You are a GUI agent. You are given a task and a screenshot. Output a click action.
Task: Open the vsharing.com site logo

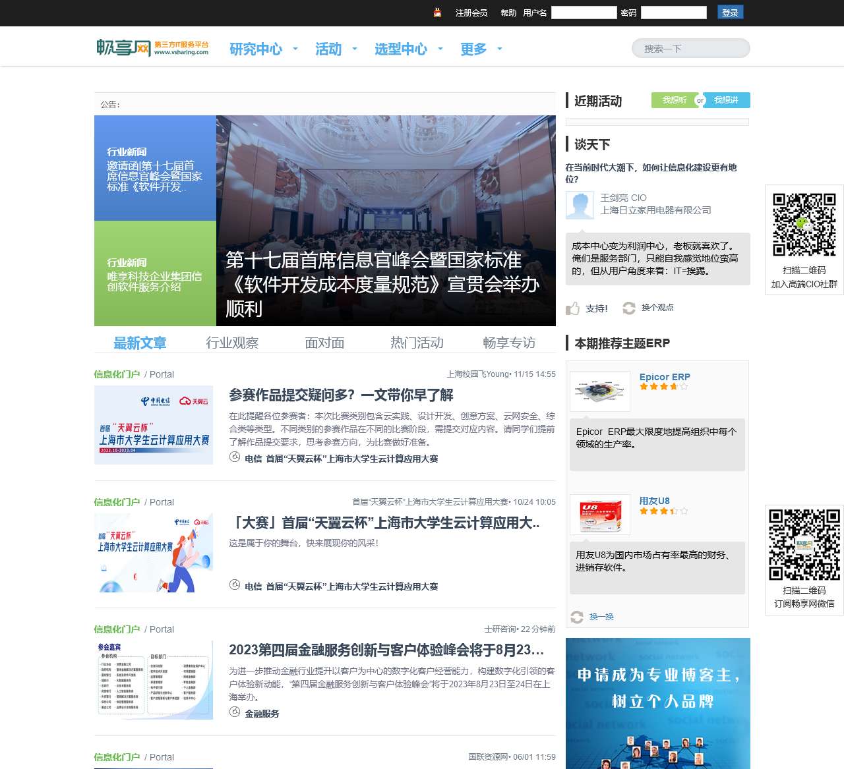[x=152, y=47]
